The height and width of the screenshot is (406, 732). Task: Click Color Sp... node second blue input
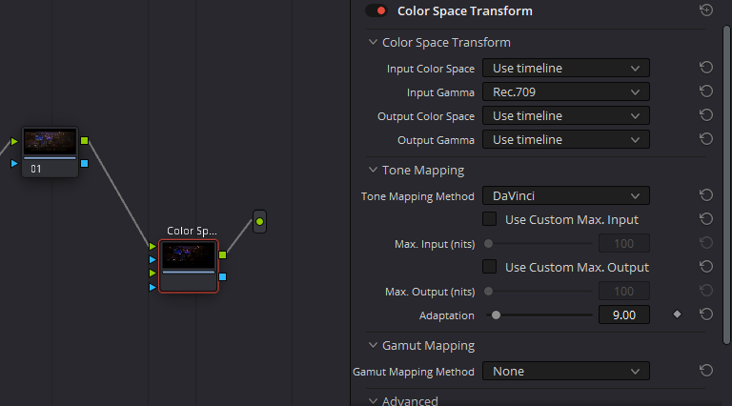coord(152,287)
